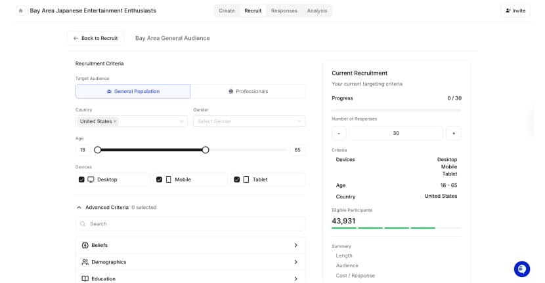545x283 pixels.
Task: Go to the Analysis tab
Action: 316,10
